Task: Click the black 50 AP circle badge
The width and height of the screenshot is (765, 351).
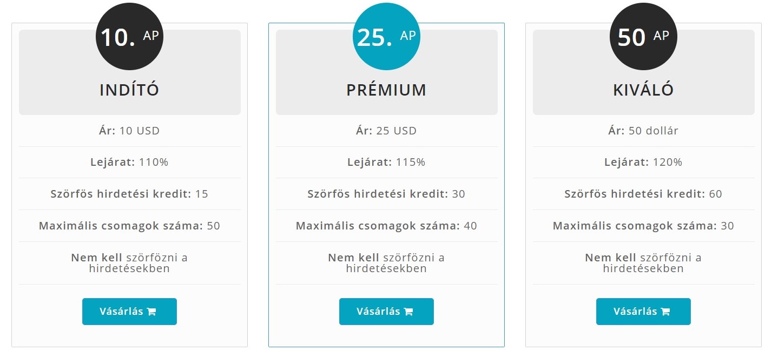Action: click(x=643, y=37)
